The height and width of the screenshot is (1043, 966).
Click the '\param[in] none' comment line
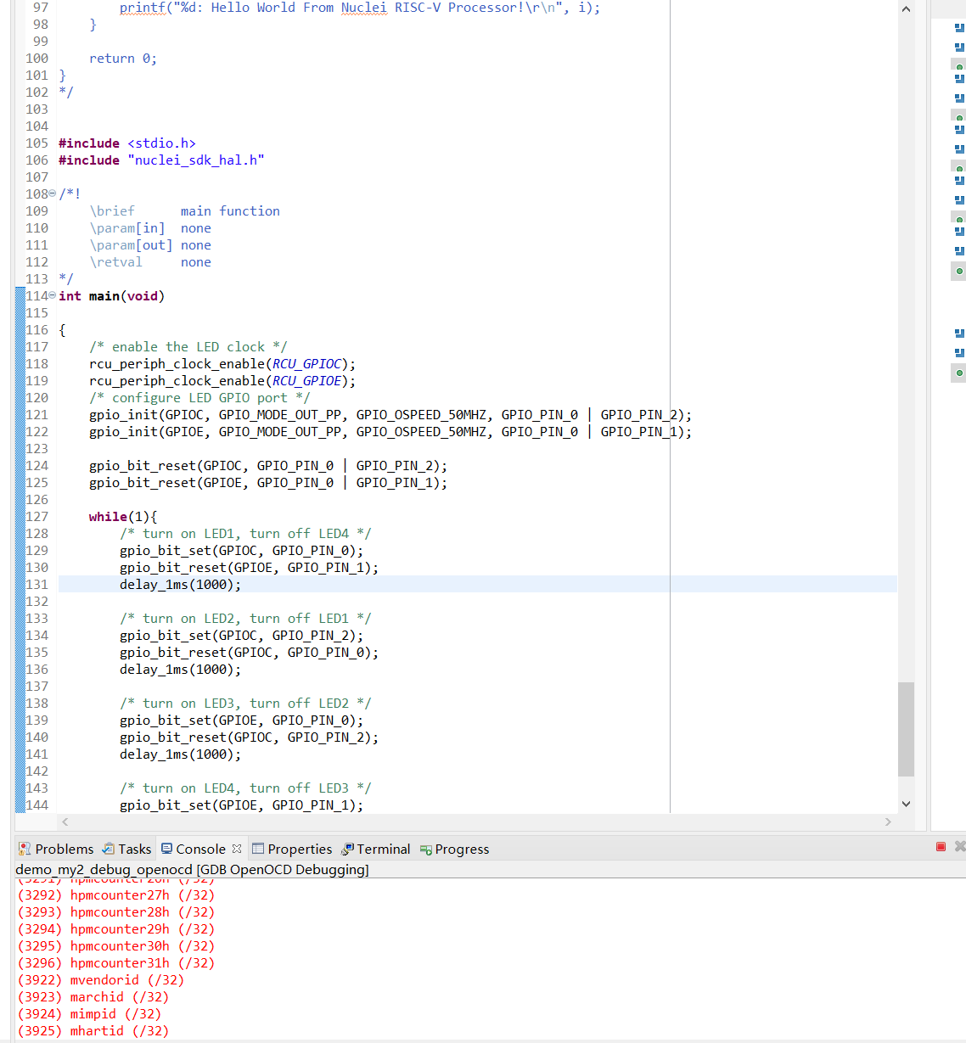pyautogui.click(x=150, y=227)
